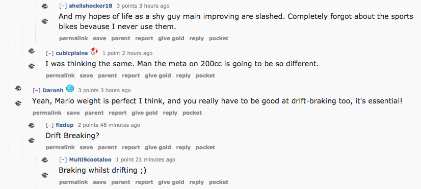This screenshot has height=189, width=421.
Task: Click the Toad flair icon beside cubicplains
Action: (94, 51)
